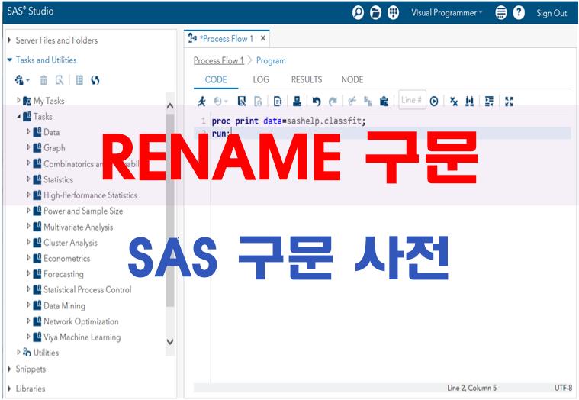Viewport: 579px width, 400px height.
Task: Open the more application options menu icon
Action: pos(500,13)
